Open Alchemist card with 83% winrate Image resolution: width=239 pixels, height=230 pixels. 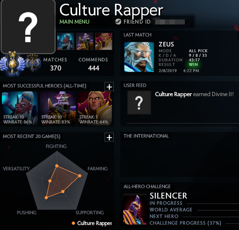point(58,108)
